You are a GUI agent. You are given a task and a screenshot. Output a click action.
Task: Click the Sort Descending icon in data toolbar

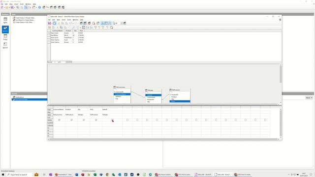click(x=91, y=28)
